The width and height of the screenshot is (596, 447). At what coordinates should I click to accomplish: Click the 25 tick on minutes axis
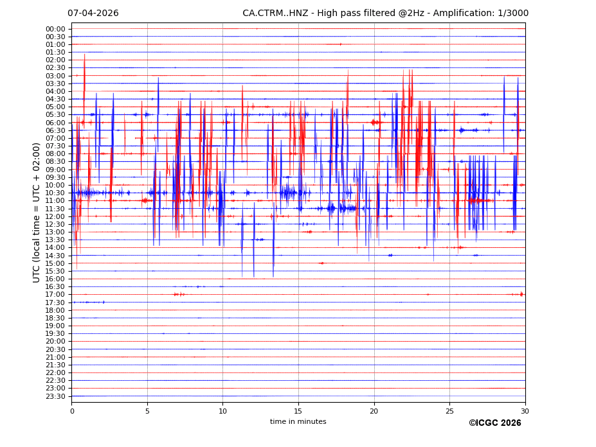[449, 410]
